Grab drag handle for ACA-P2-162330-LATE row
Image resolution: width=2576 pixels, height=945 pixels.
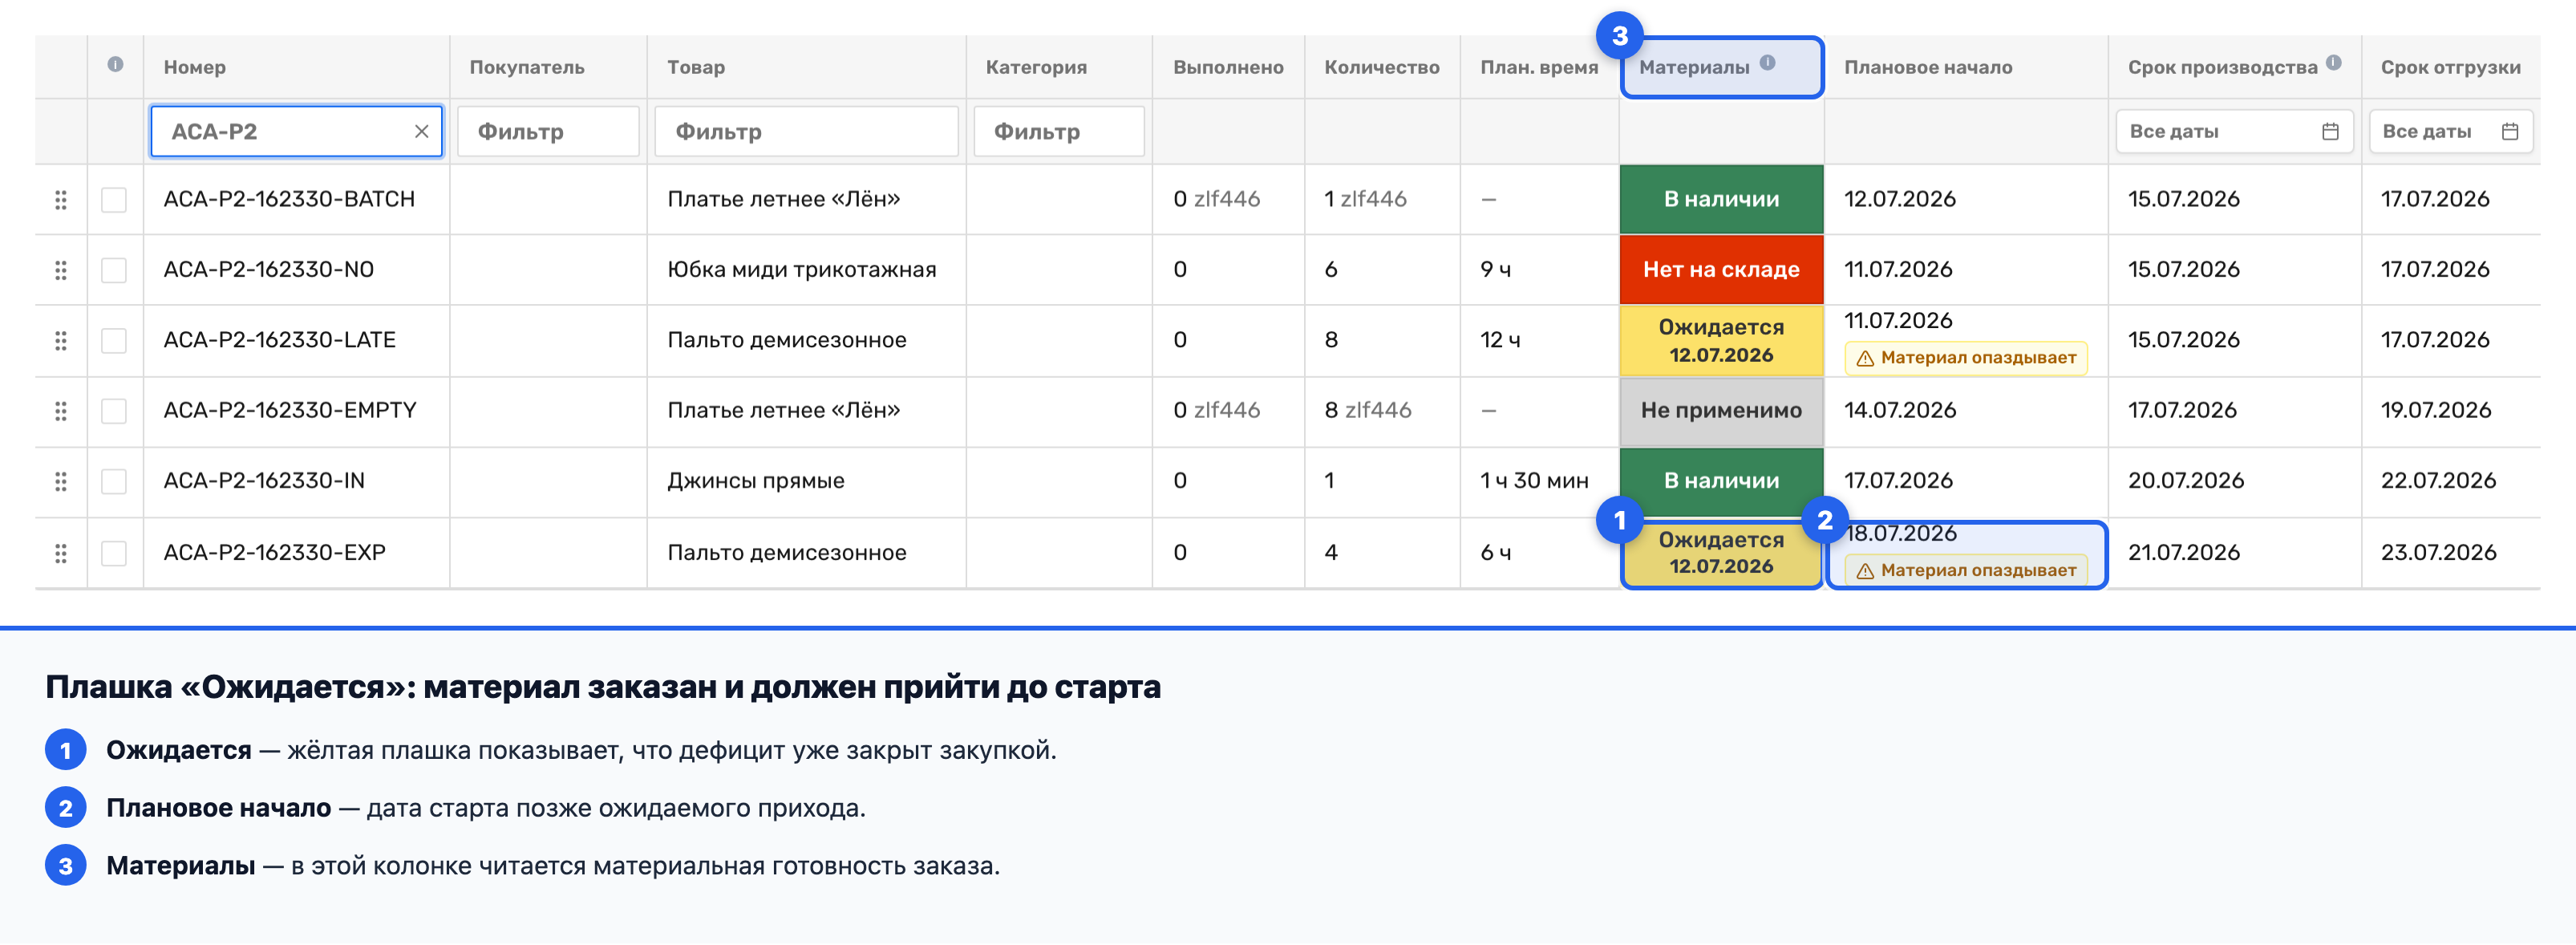pyautogui.click(x=61, y=341)
